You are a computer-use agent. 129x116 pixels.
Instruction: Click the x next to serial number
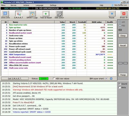[x=62, y=8]
